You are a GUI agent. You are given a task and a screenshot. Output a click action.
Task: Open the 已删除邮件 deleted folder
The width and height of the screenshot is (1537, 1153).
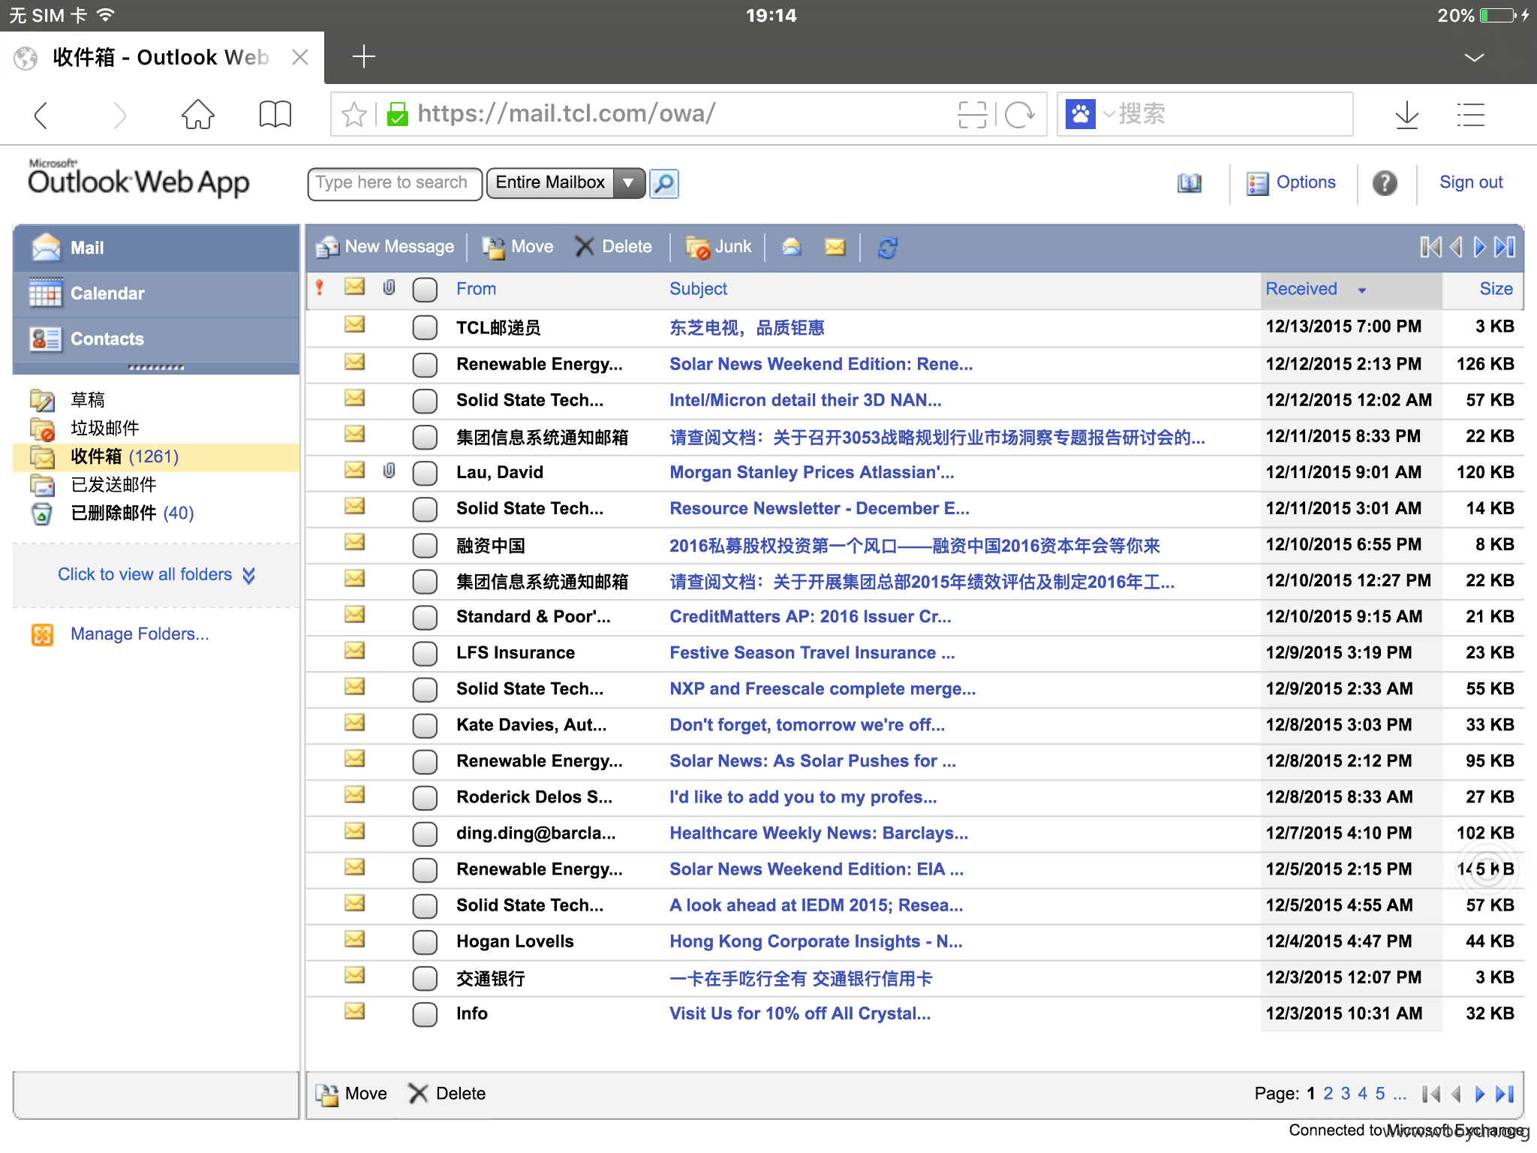[x=113, y=513]
